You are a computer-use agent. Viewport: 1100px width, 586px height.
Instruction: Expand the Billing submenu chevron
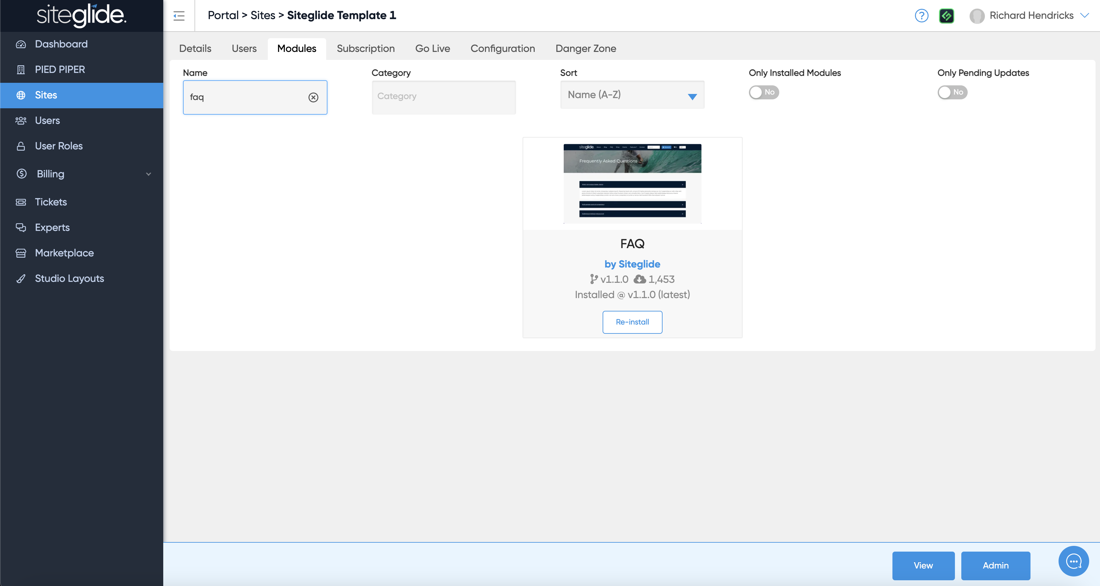tap(149, 174)
